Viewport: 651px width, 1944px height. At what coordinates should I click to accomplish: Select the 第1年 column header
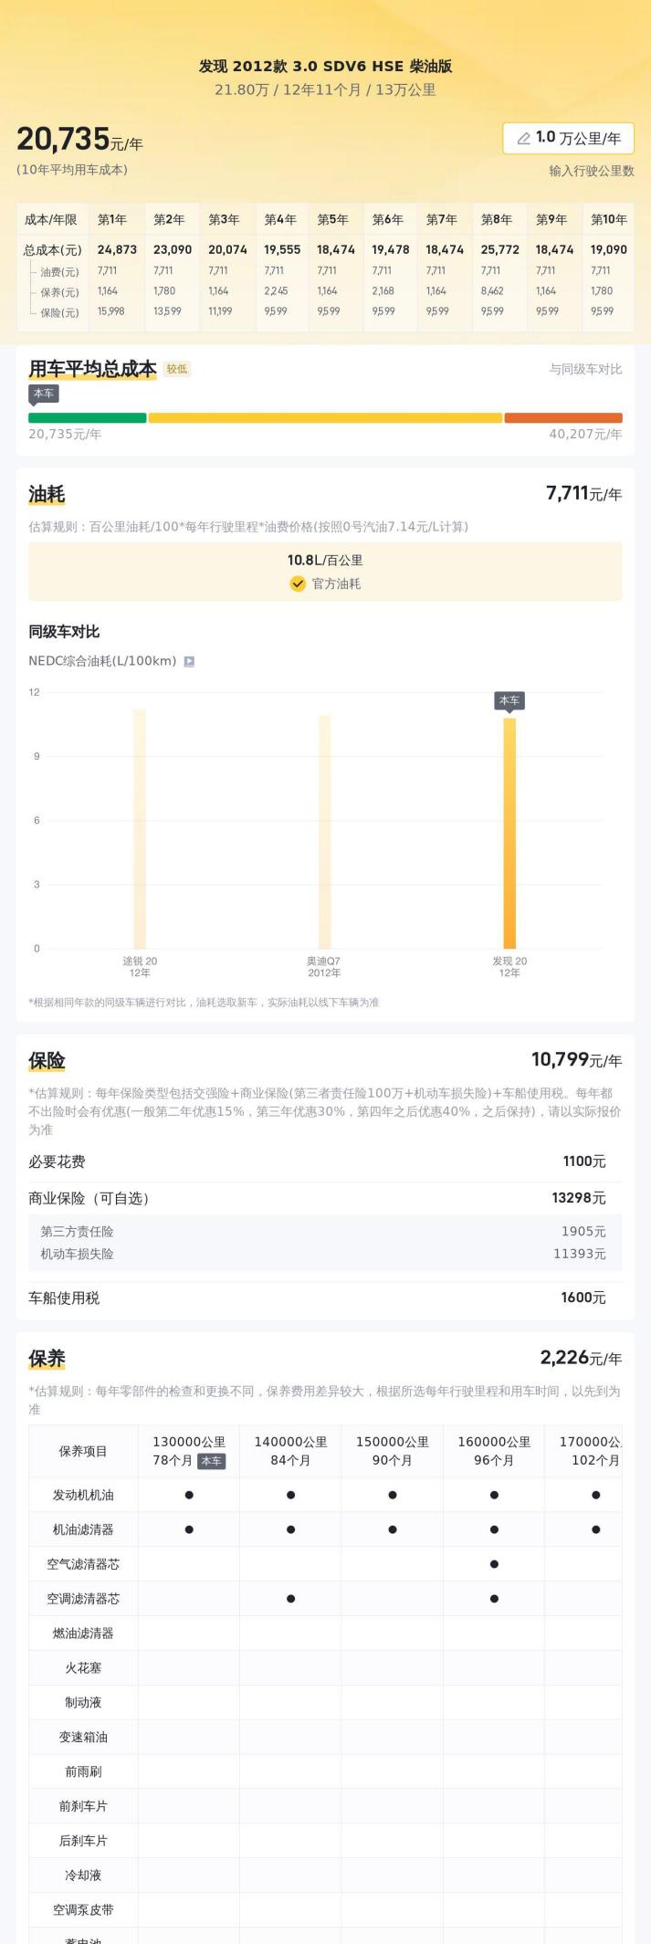112,219
